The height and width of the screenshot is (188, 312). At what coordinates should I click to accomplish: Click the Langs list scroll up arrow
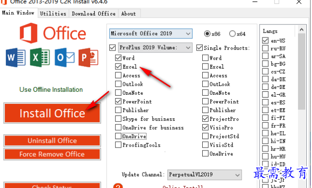click(302, 30)
